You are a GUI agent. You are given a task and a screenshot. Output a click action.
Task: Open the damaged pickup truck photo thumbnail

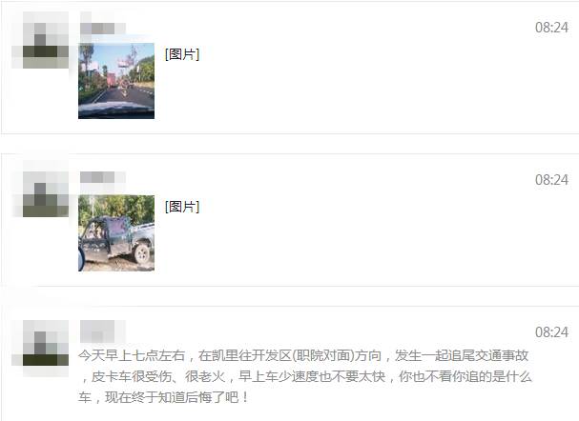(x=116, y=233)
